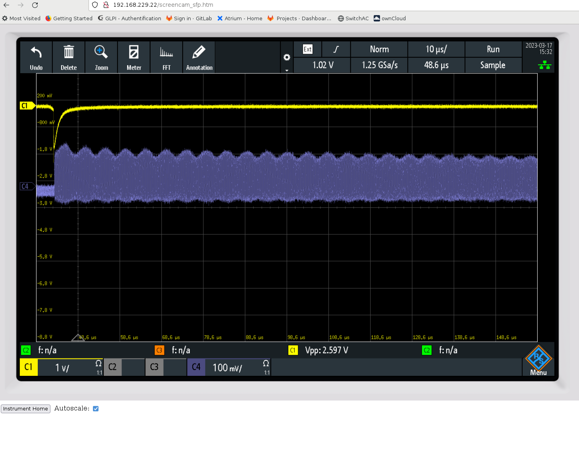Select the Zoom magnifier tool
Screen dimensions: 579x449
click(101, 53)
